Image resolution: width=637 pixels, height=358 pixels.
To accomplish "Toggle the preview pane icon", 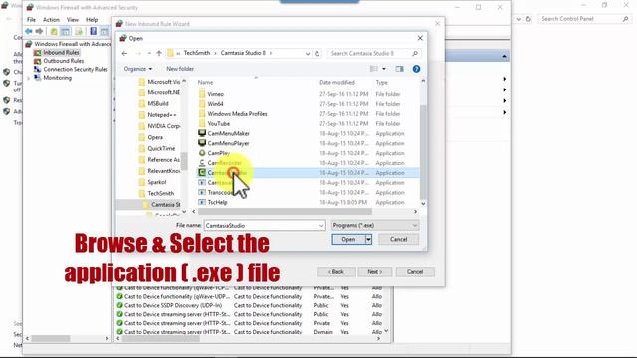I will coord(400,69).
